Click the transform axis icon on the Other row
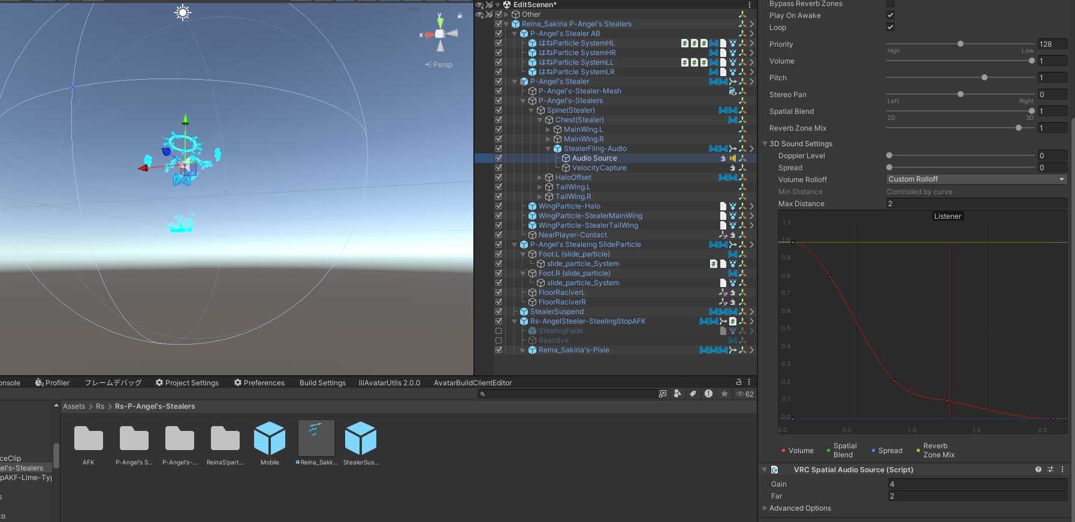This screenshot has height=522, width=1075. [x=742, y=14]
